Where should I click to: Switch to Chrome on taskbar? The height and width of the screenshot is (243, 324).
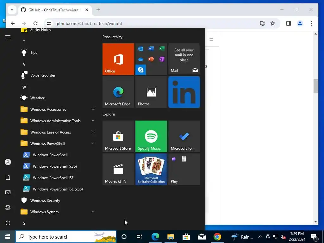[217, 237]
